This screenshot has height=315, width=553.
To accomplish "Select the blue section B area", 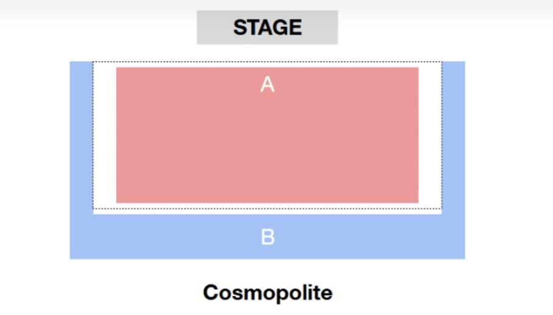I will coord(267,237).
